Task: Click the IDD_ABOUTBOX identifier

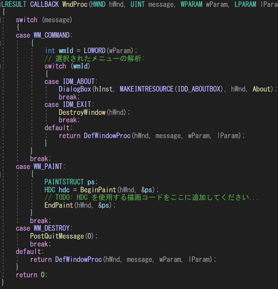Action: point(199,89)
